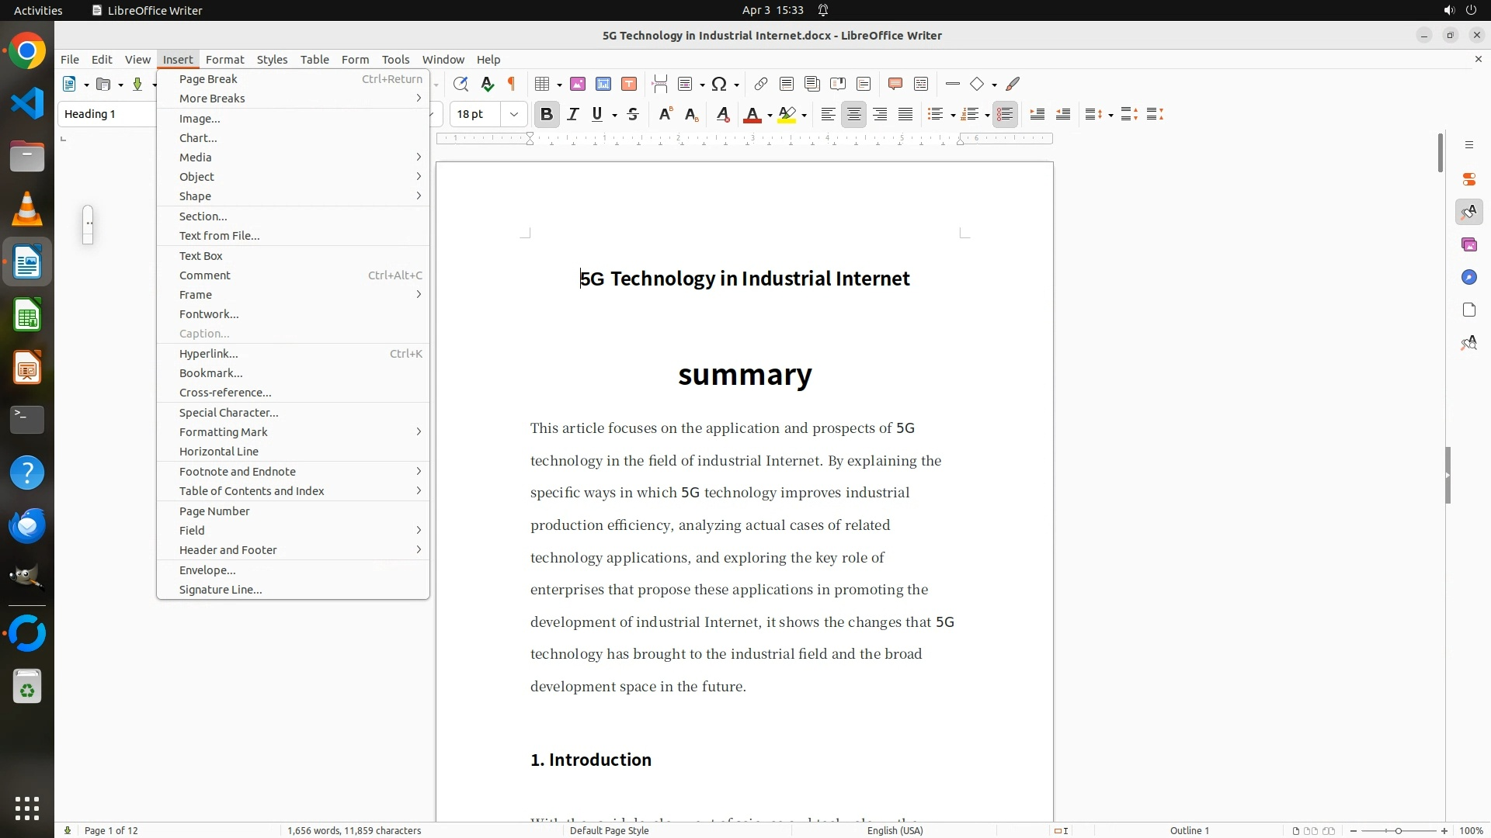Choose Page Number from Insert menu
1491x838 pixels.
coord(214,511)
